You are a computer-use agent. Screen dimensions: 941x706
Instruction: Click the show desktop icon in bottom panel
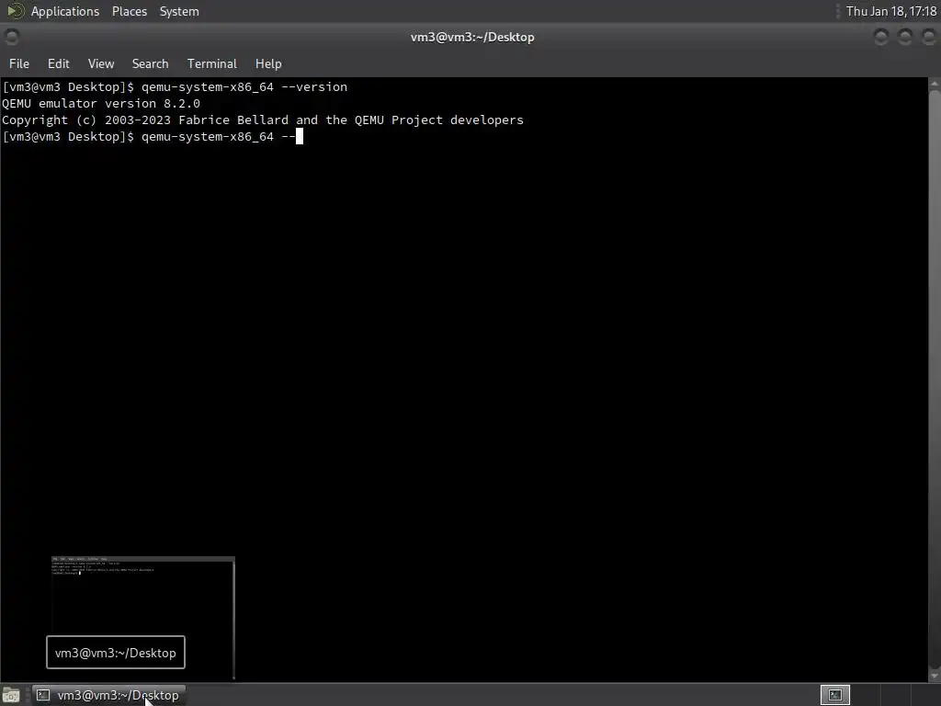pos(11,695)
